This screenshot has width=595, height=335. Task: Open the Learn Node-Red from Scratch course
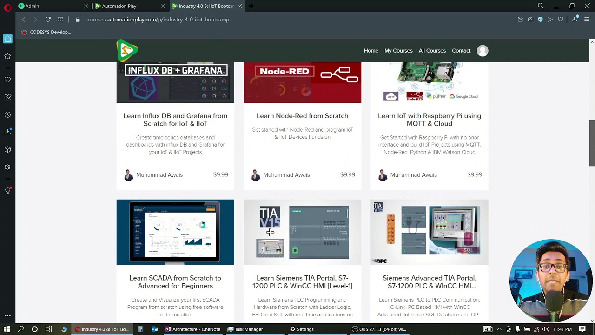(x=302, y=116)
